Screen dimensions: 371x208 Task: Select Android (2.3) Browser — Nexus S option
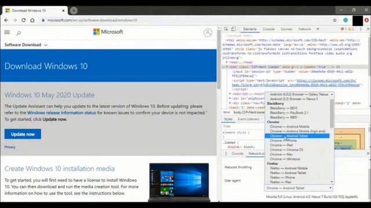tap(297, 99)
